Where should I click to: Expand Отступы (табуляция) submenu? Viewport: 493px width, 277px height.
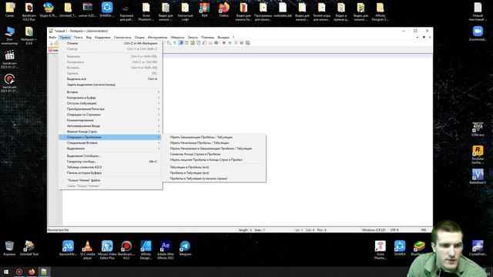point(111,103)
